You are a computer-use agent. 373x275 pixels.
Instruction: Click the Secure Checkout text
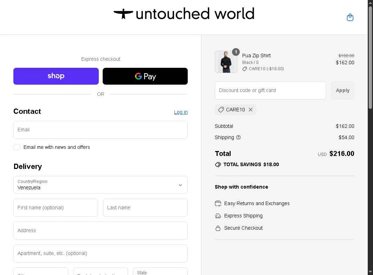tap(243, 228)
